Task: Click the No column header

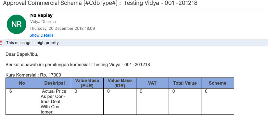Action: tap(22, 83)
